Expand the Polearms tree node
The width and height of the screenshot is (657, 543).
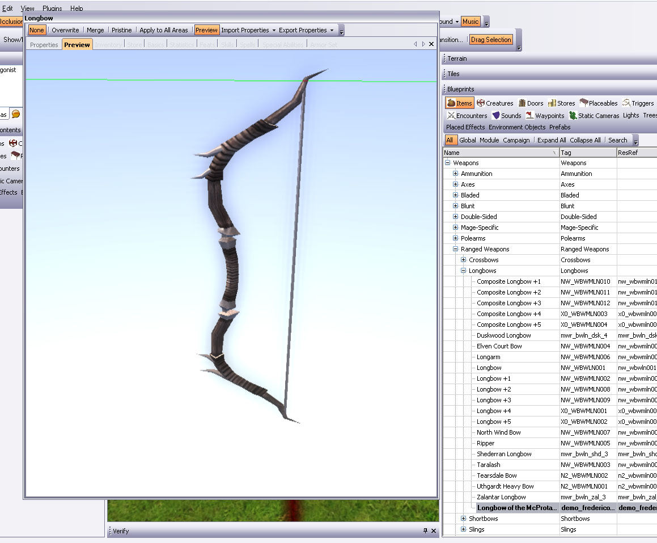[455, 238]
